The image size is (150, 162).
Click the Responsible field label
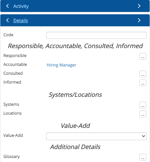pos(15,56)
